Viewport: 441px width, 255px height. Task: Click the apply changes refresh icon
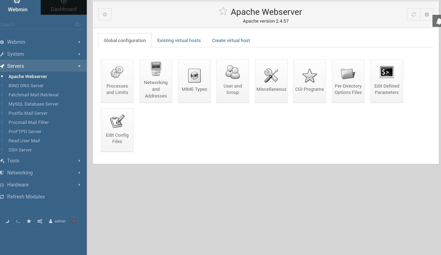click(x=413, y=14)
